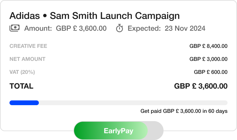Screen dimensions: 237x140
Task: Select the CREATIVE FEE row label
Action: point(28,46)
